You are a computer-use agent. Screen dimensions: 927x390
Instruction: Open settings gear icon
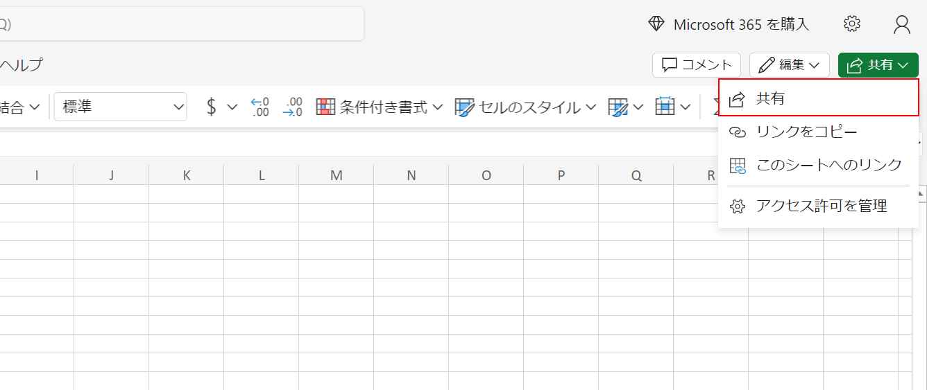(851, 24)
